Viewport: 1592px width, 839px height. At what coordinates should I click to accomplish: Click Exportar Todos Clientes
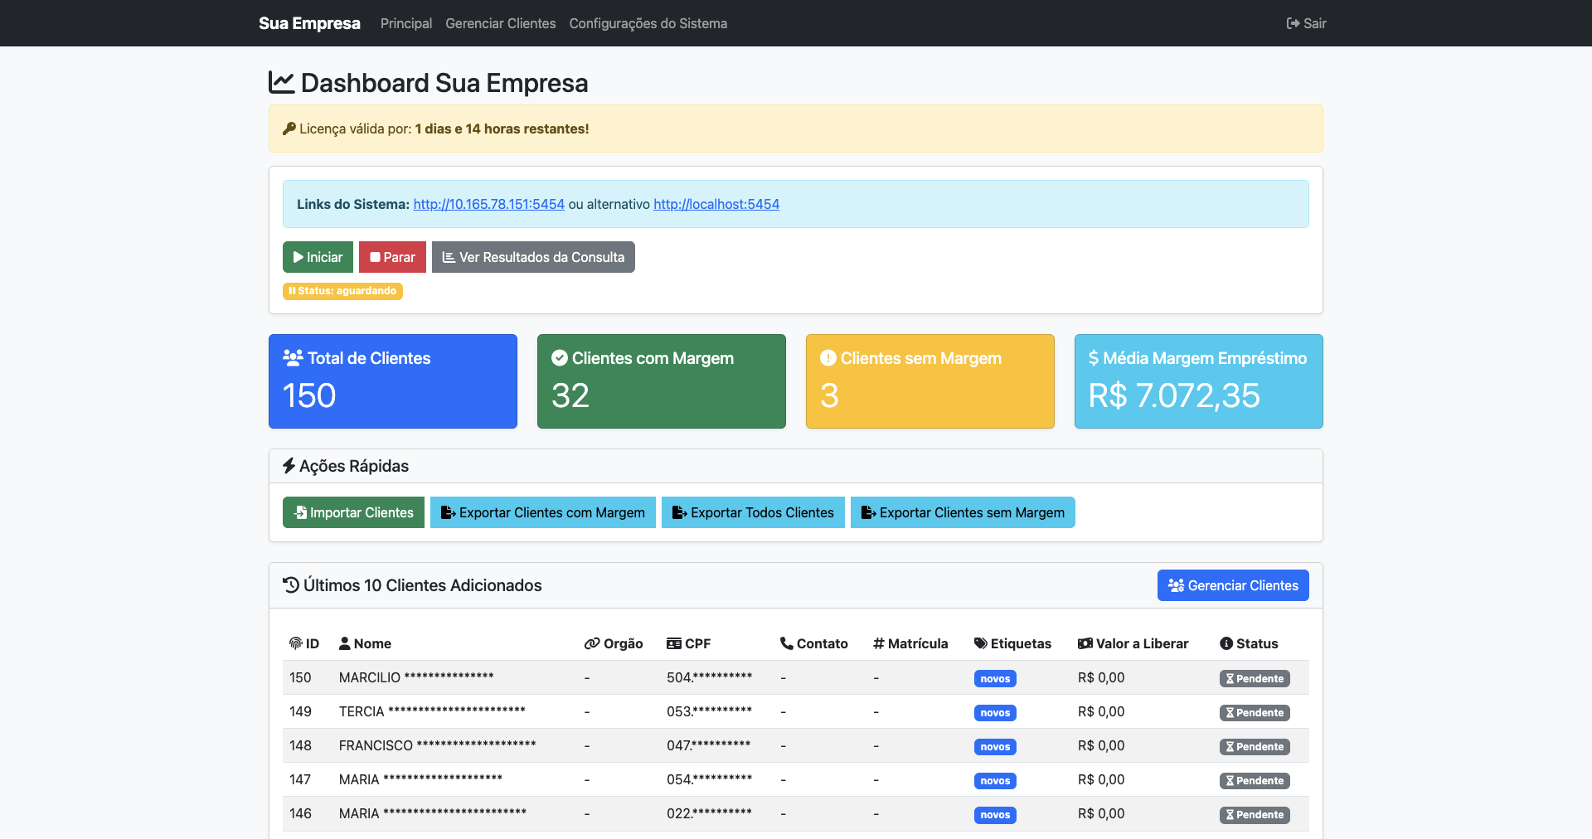point(753,512)
